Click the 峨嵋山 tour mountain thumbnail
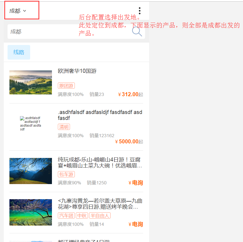The height and width of the screenshot is (242, 243). pyautogui.click(x=31, y=171)
